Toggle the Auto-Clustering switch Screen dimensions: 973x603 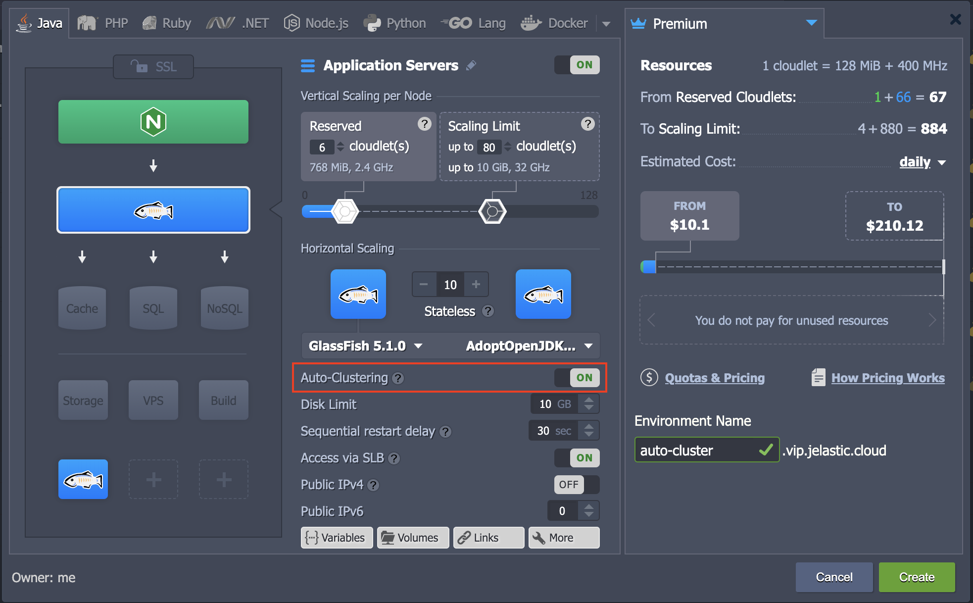tap(577, 378)
